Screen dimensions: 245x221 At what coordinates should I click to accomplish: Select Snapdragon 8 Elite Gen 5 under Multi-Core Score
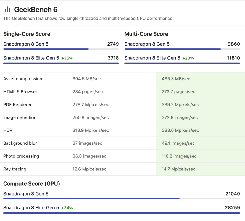click(x=152, y=58)
